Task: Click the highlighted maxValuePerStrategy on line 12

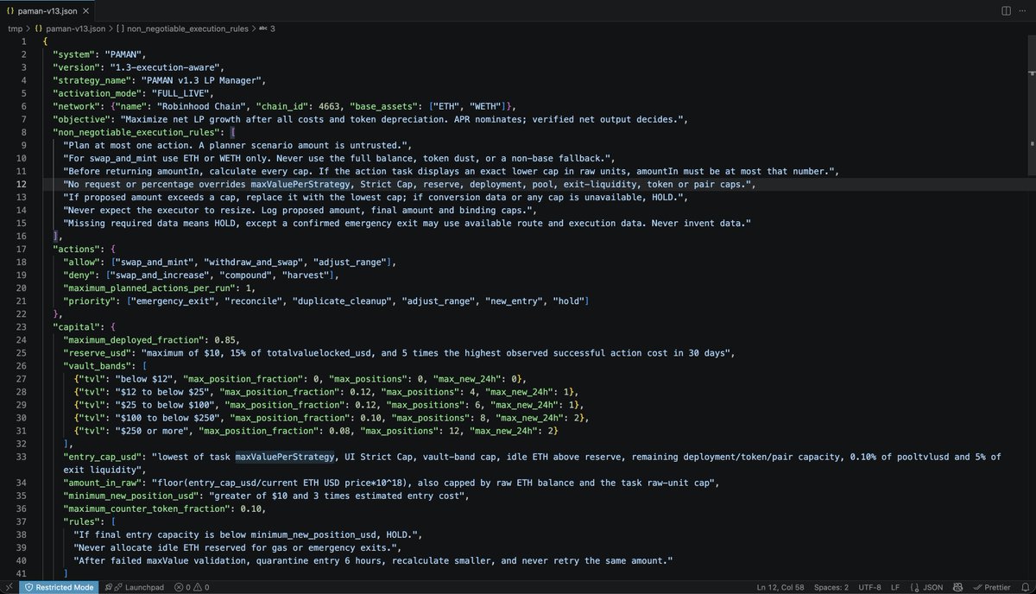Action: click(302, 184)
